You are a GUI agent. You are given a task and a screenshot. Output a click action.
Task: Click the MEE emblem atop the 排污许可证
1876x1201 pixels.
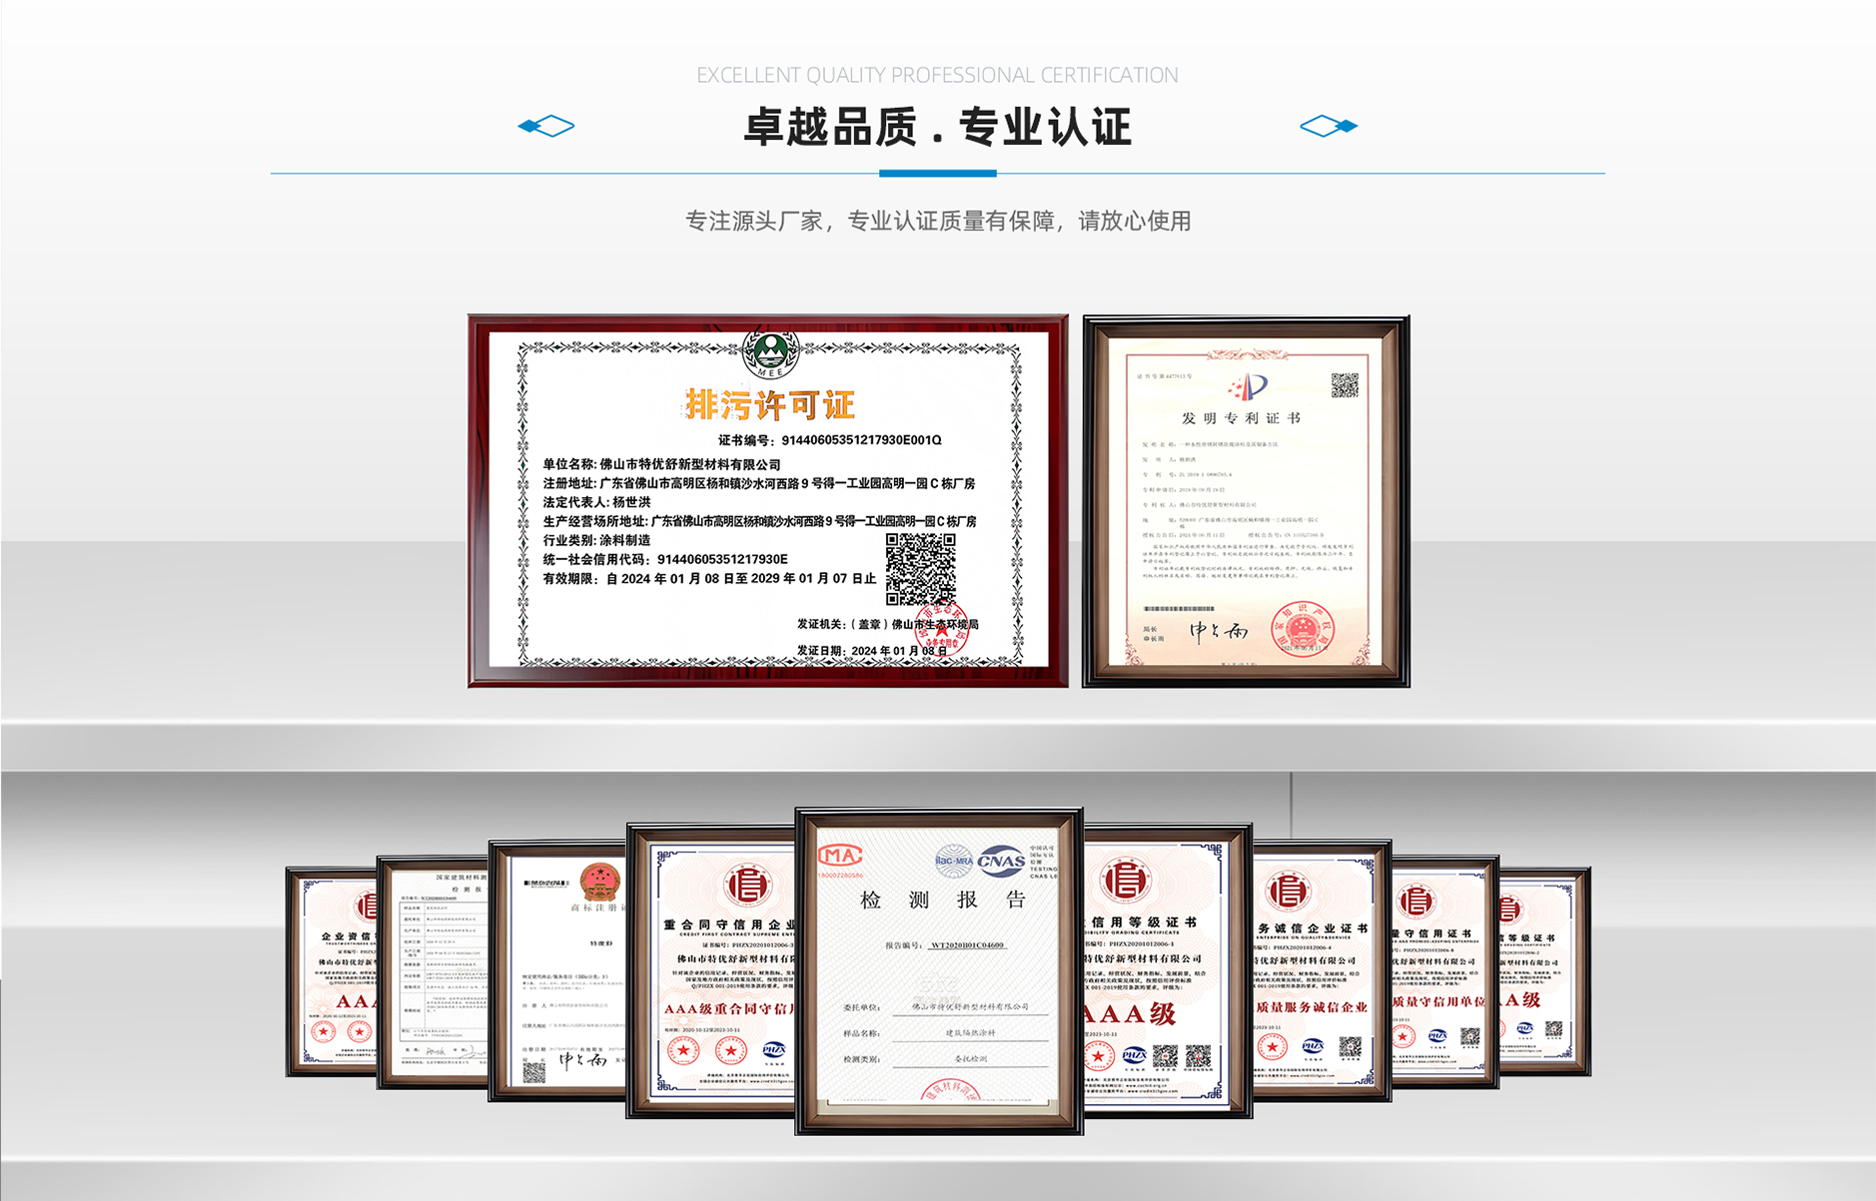click(x=770, y=354)
